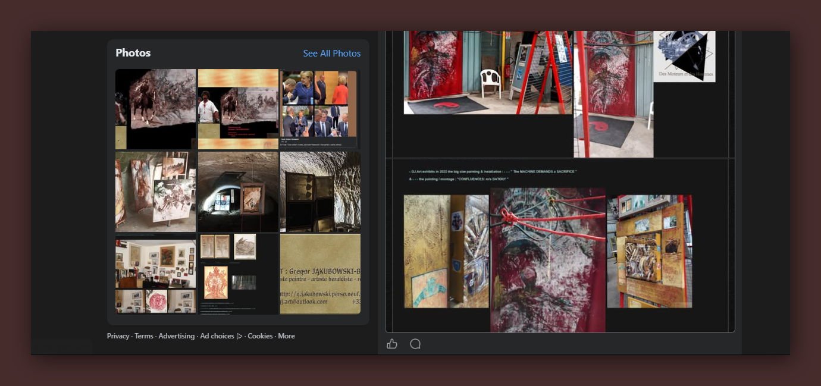
Task: Open the golden textured panel image in post
Action: point(446,251)
